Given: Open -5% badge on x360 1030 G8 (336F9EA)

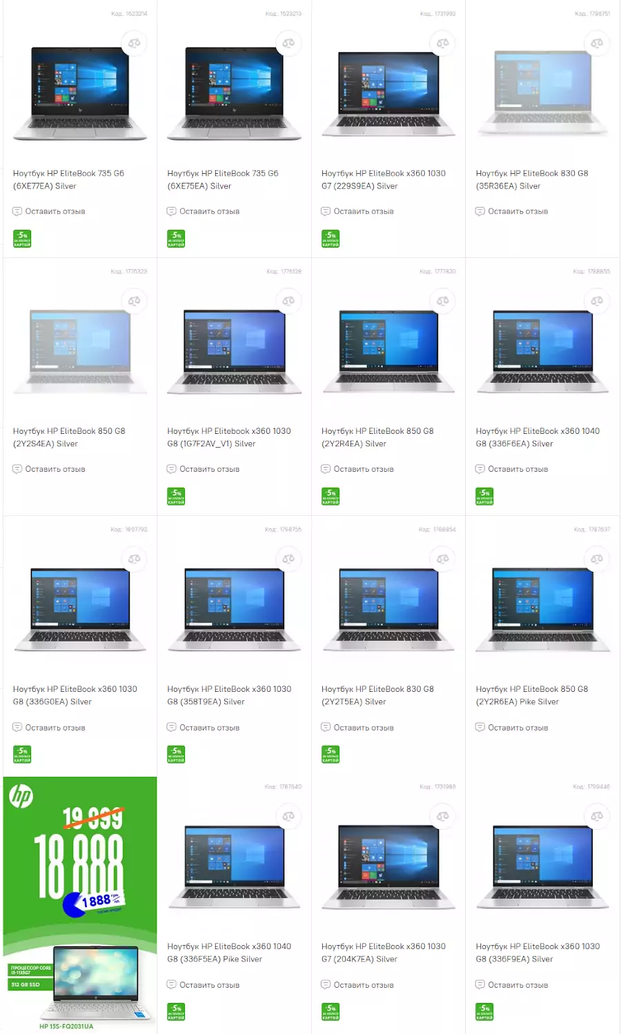Looking at the screenshot, I should coord(484,1012).
